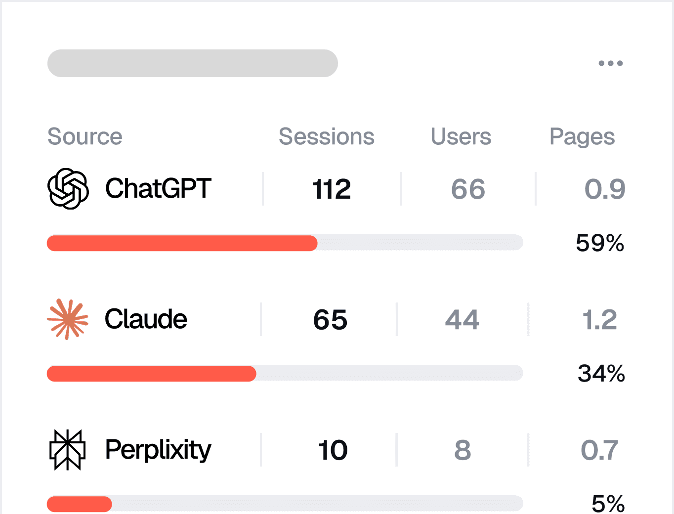Select the ChatGPT source name
The height and width of the screenshot is (514, 674).
158,189
